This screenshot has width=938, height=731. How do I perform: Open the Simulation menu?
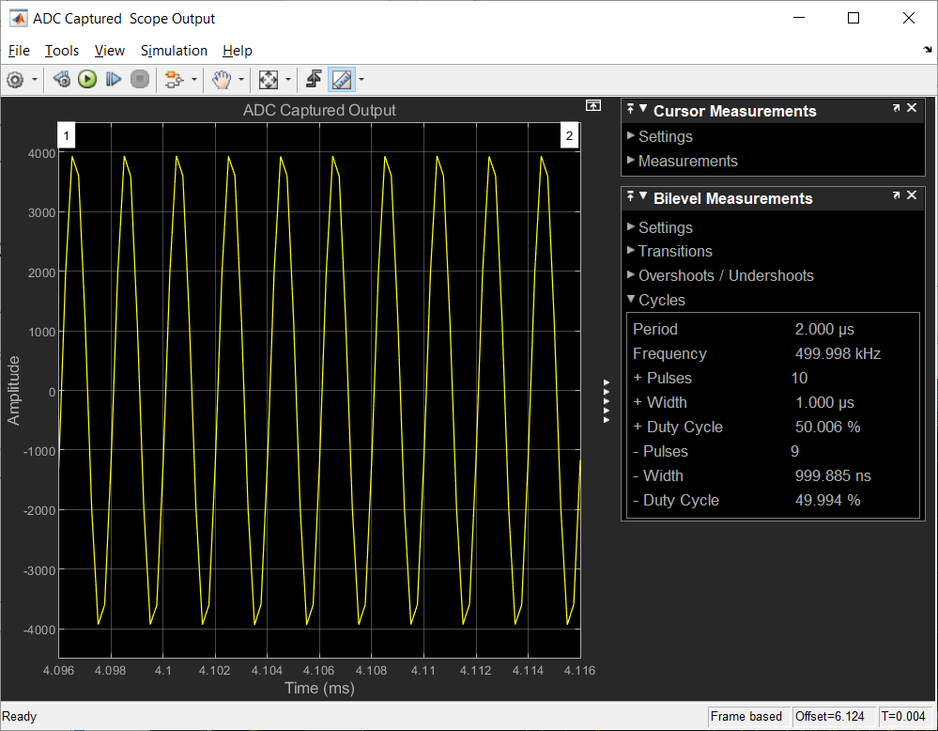pos(174,51)
